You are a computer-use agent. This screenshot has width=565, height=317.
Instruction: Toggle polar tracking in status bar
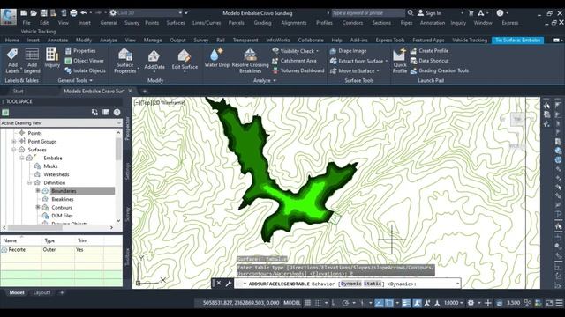pos(345,303)
